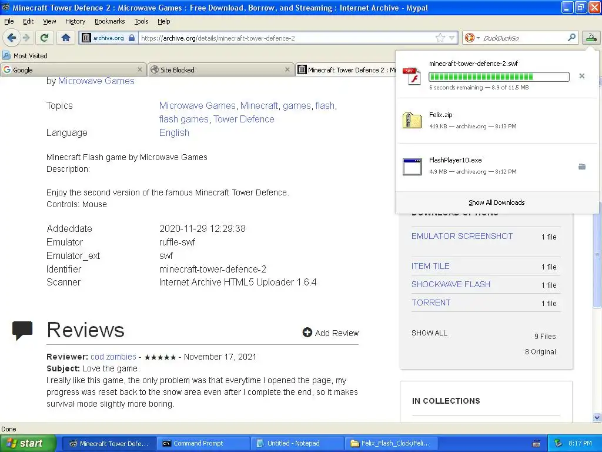Open TORRENT download option
The height and width of the screenshot is (452, 602).
click(x=431, y=303)
